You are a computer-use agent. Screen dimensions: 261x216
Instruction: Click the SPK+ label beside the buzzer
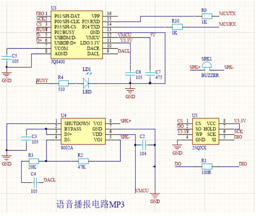[195, 67]
